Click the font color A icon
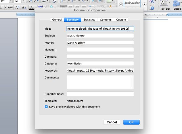The image size is (182, 134). coord(31,7)
